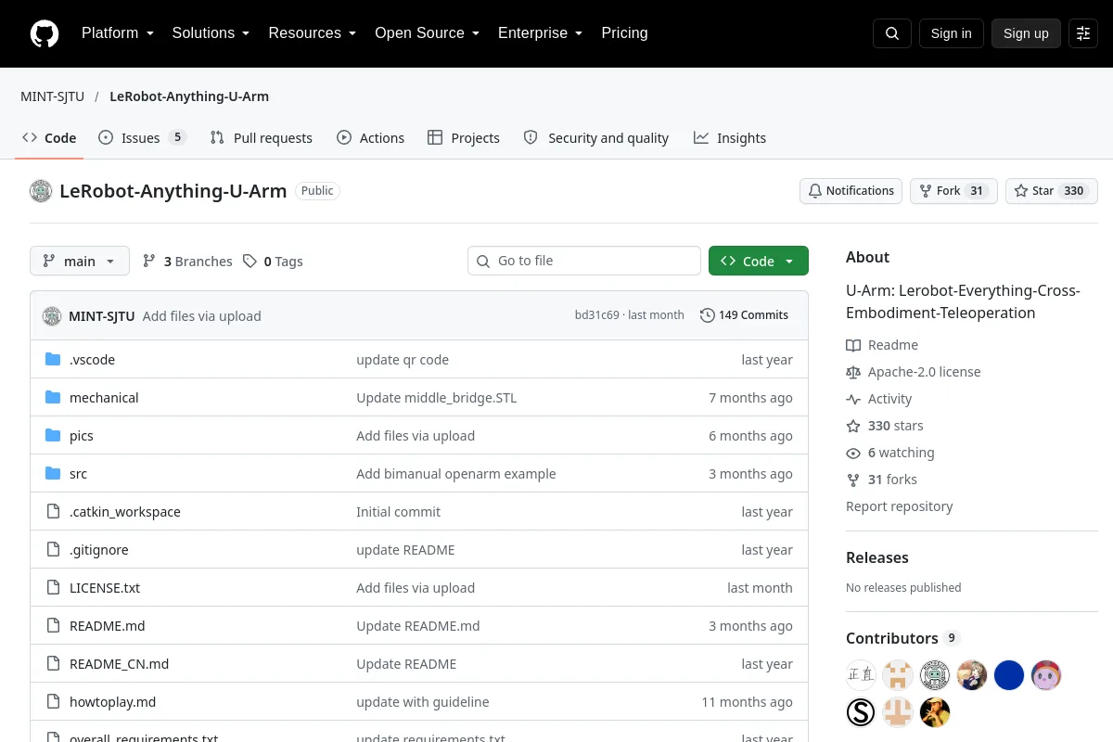Image resolution: width=1113 pixels, height=742 pixels.
Task: Open the Apache-2.0 license link
Action: tap(914, 372)
